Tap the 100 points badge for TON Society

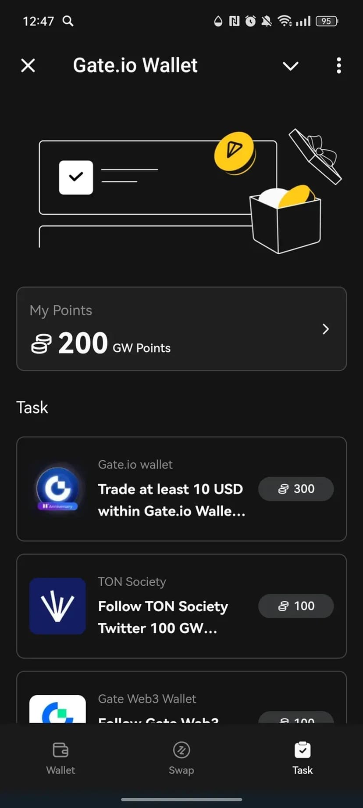pos(296,606)
